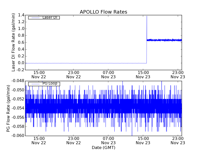202x151 pixels.
Task: Click the upper plot's 07:00 Nov 23 tick label
Action: pos(108,74)
